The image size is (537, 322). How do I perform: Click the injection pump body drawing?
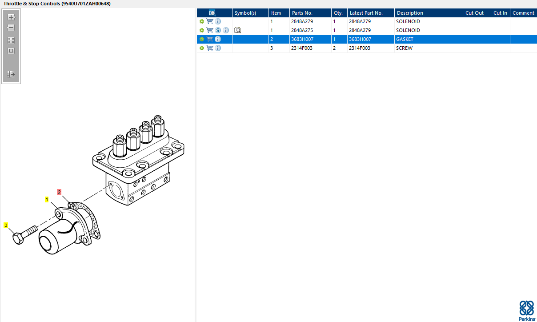[x=137, y=160]
